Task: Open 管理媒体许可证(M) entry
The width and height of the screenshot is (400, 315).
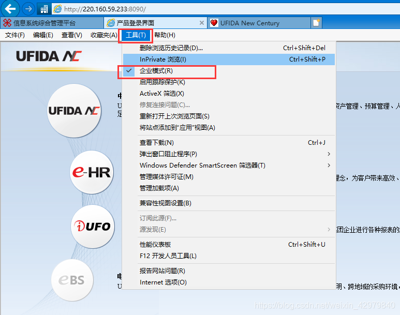Action: pos(229,177)
